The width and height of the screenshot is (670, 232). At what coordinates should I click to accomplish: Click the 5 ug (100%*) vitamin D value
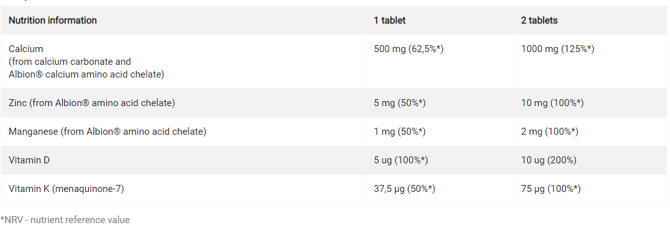[x=401, y=160]
